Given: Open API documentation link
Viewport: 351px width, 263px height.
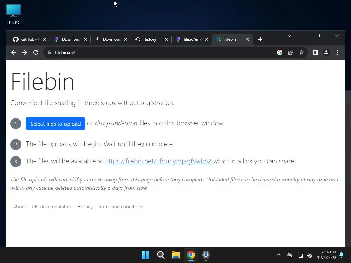Looking at the screenshot, I should [x=52, y=206].
